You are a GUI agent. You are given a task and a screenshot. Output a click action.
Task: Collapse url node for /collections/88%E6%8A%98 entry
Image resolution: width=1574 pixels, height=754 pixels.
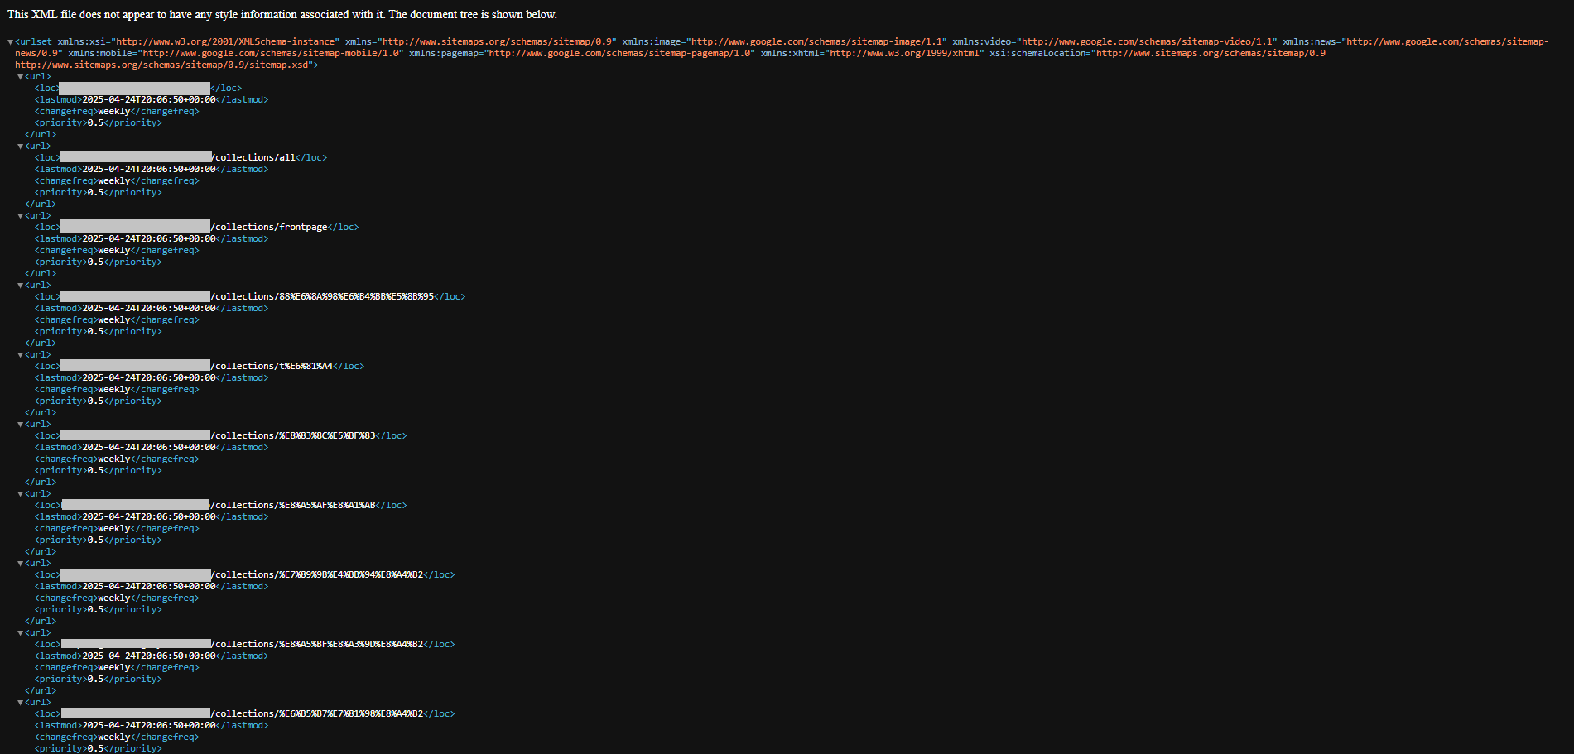(x=21, y=285)
